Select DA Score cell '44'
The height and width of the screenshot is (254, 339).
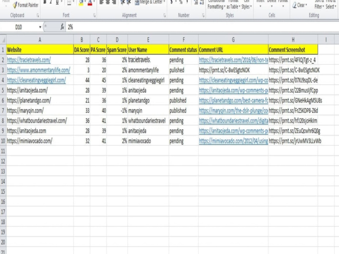[x=82, y=80]
